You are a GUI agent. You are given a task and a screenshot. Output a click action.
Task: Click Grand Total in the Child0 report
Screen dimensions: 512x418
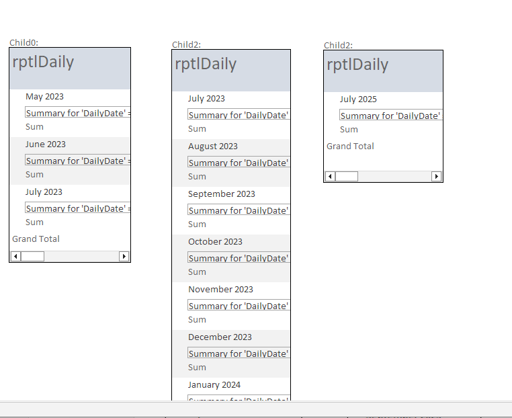tap(36, 239)
